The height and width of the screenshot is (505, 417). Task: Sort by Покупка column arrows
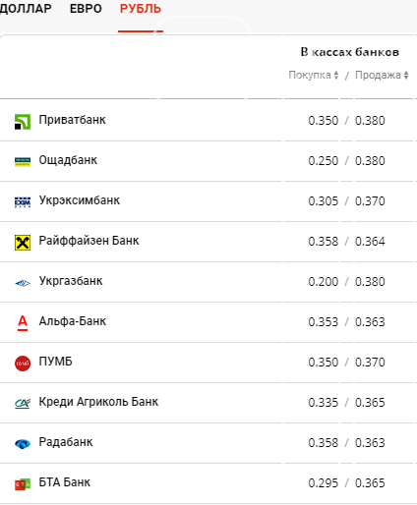pyautogui.click(x=336, y=75)
